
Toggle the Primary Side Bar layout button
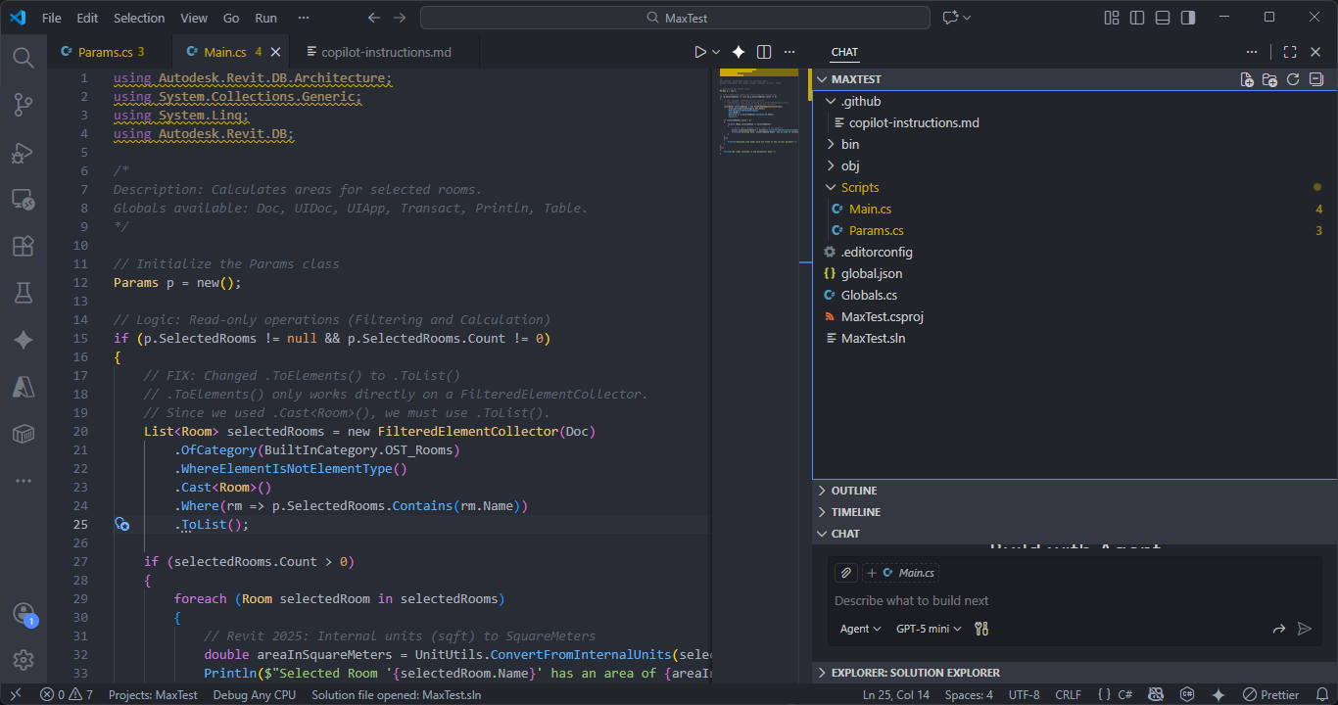1136,18
